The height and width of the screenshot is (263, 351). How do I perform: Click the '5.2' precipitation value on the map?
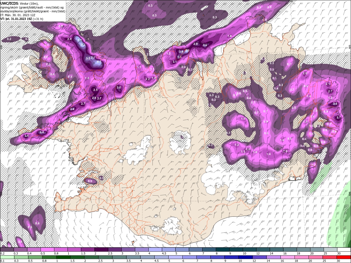(x=83, y=44)
